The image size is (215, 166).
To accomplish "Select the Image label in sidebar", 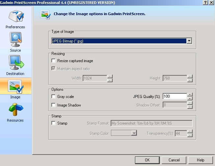I will [15, 97].
